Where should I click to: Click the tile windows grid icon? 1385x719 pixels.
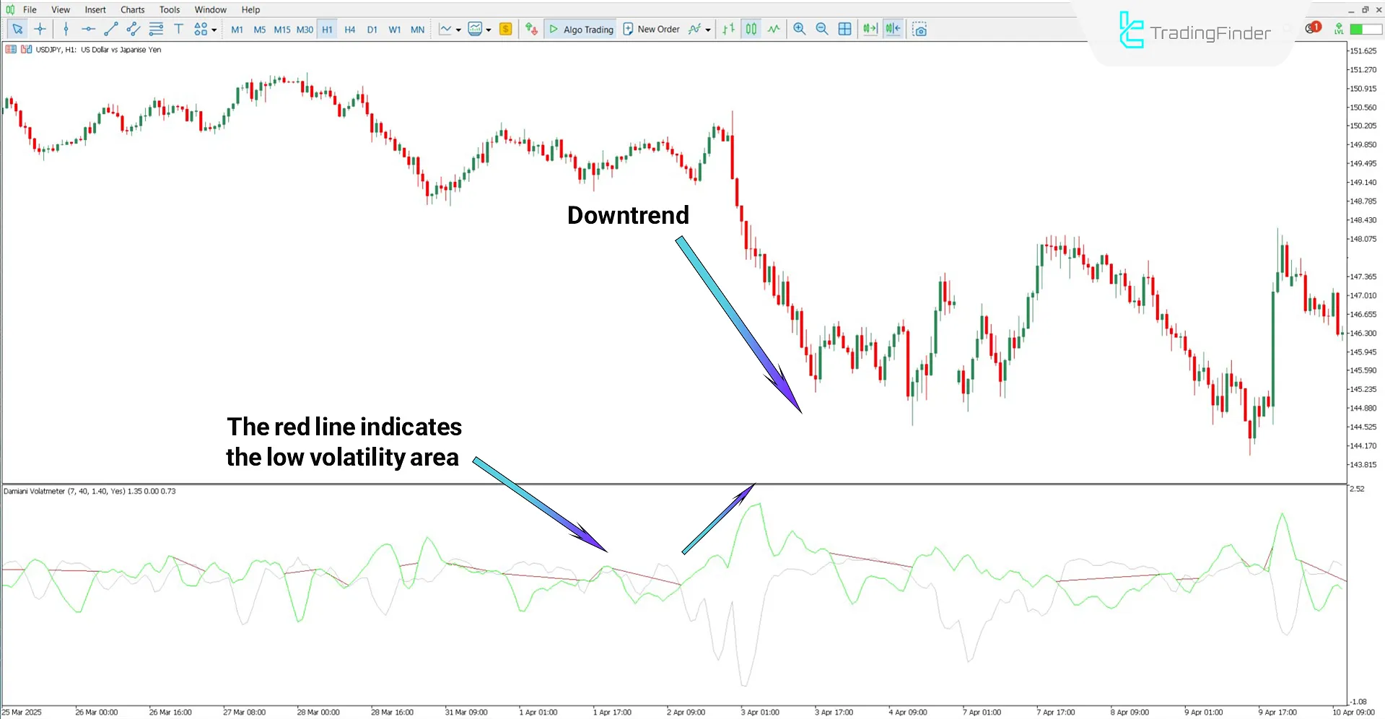(x=844, y=29)
